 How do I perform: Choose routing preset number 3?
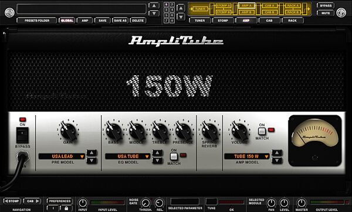[x=166, y=10]
